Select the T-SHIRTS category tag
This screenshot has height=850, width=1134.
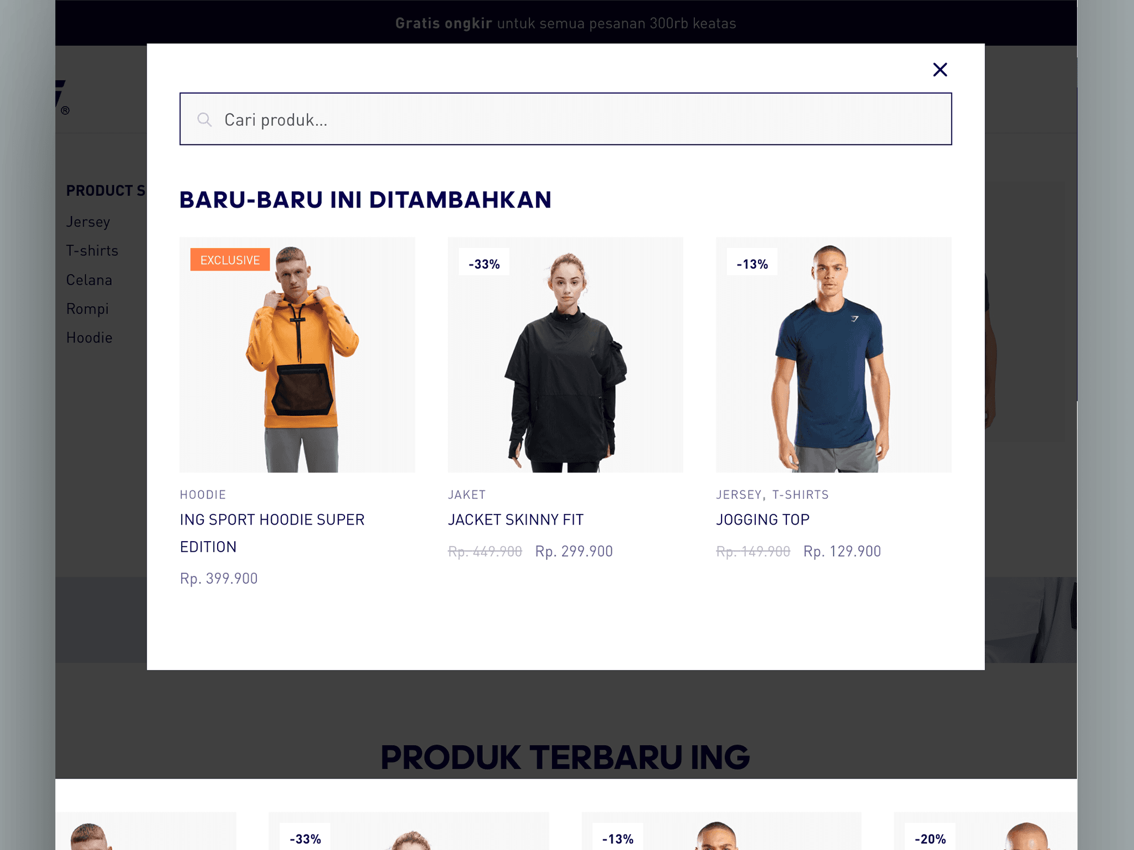tap(801, 495)
